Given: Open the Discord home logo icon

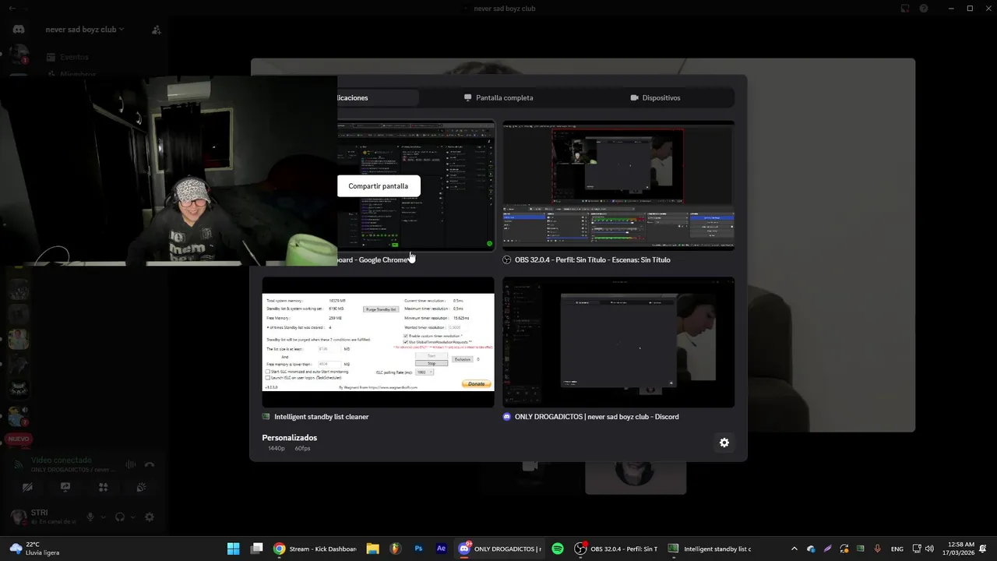Looking at the screenshot, I should pos(19,30).
